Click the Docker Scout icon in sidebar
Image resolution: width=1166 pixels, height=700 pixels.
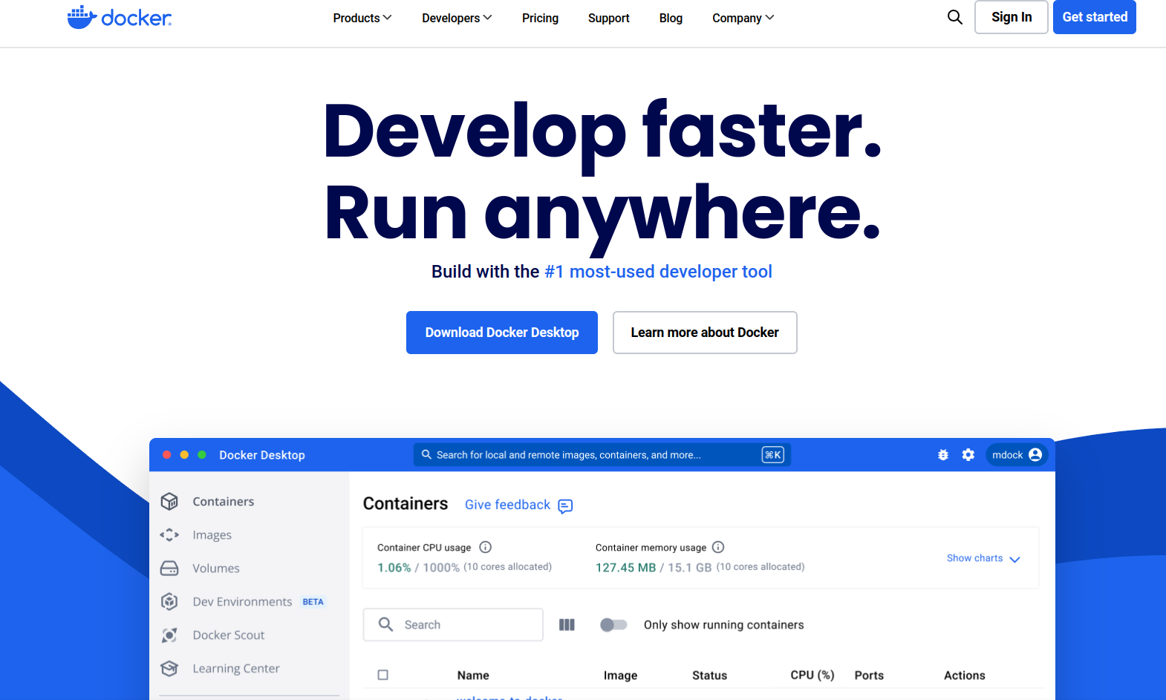[169, 635]
